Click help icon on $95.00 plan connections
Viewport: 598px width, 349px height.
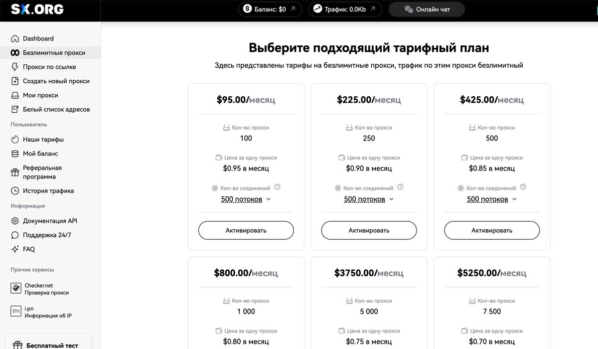click(x=278, y=187)
